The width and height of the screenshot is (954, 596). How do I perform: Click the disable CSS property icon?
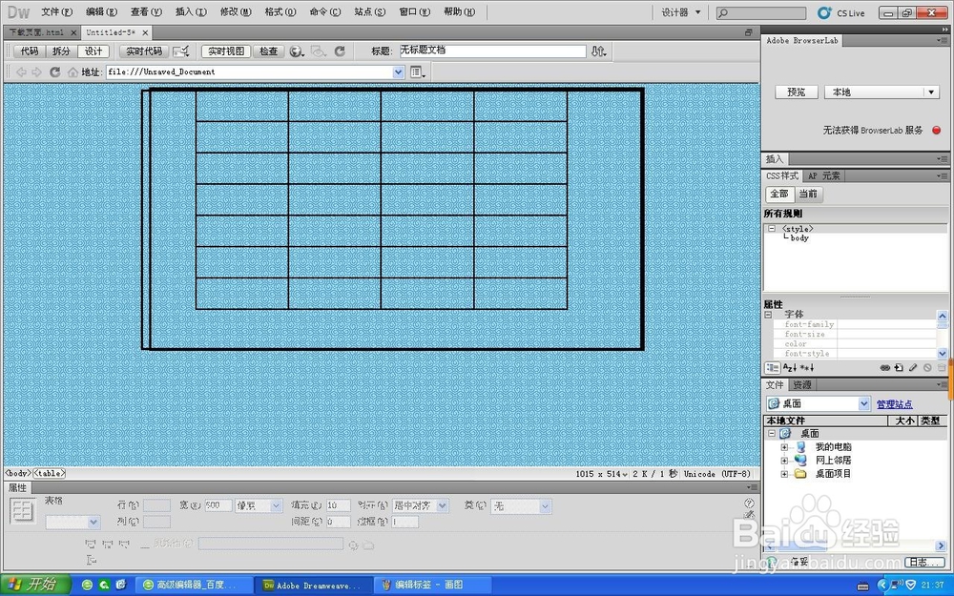coord(927,367)
